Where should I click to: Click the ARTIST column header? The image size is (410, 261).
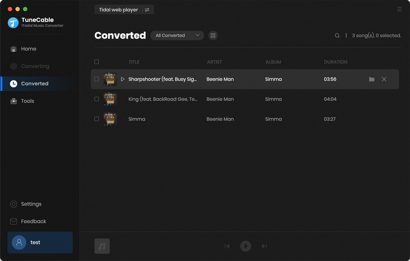tap(214, 62)
